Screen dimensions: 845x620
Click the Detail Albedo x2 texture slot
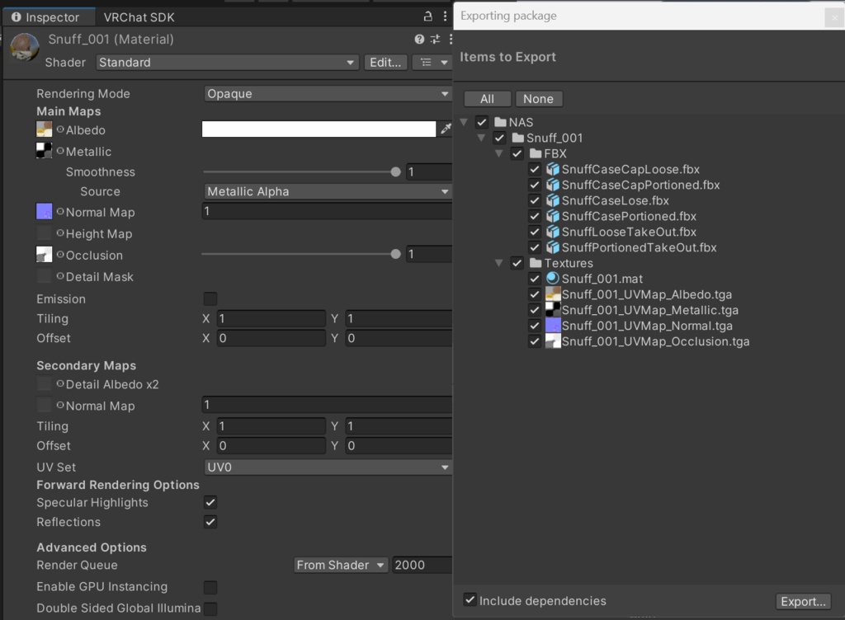pyautogui.click(x=45, y=383)
